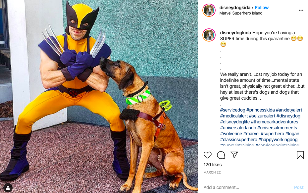Open the March 22 post date link
This screenshot has width=308, height=193.
coord(212,173)
